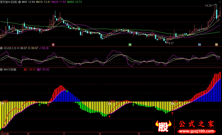The height and width of the screenshot is (135, 222).
Task: Click the orange 榜 event marker
Action: click(x=216, y=44)
